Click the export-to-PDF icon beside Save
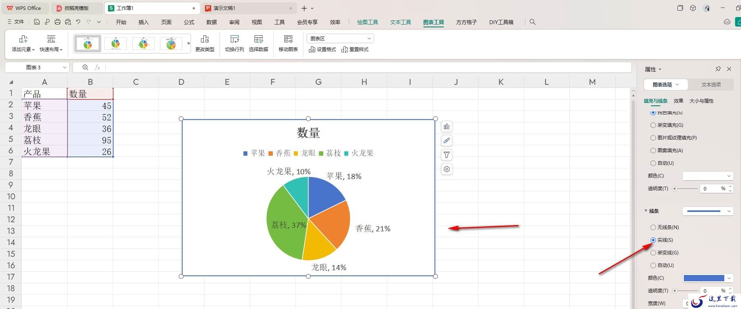This screenshot has height=309, width=741. pyautogui.click(x=47, y=22)
